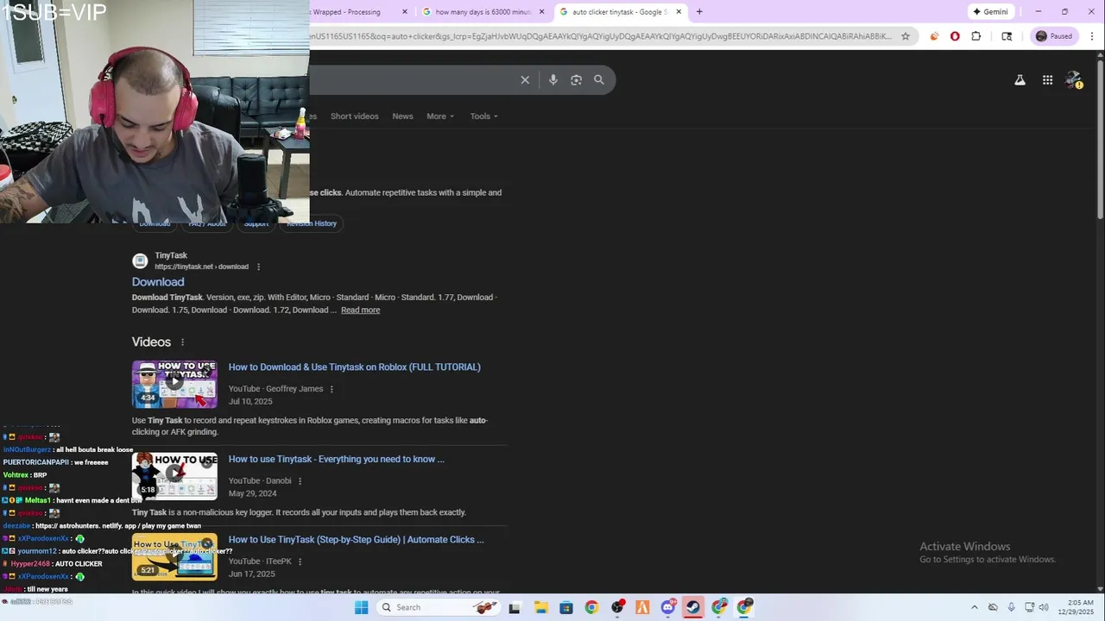The width and height of the screenshot is (1105, 621).
Task: Click the orange extension icon in toolbar
Action: point(934,36)
